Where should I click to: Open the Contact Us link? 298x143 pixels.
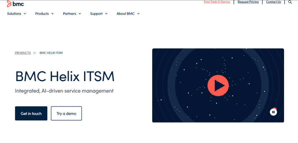tap(273, 2)
